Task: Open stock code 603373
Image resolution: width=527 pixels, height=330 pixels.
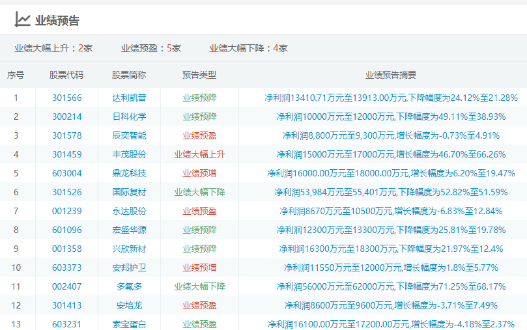Action: point(67,268)
